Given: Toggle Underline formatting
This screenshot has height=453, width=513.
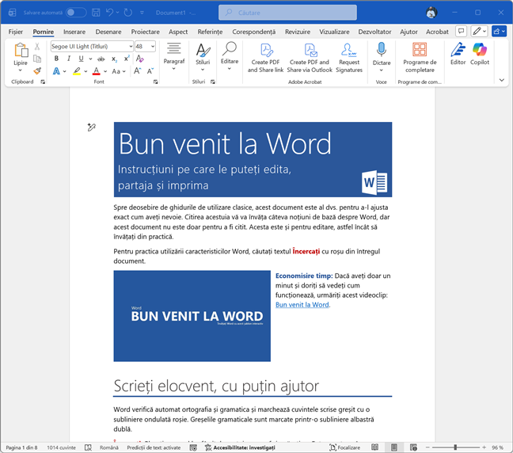Looking at the screenshot, I should point(81,59).
